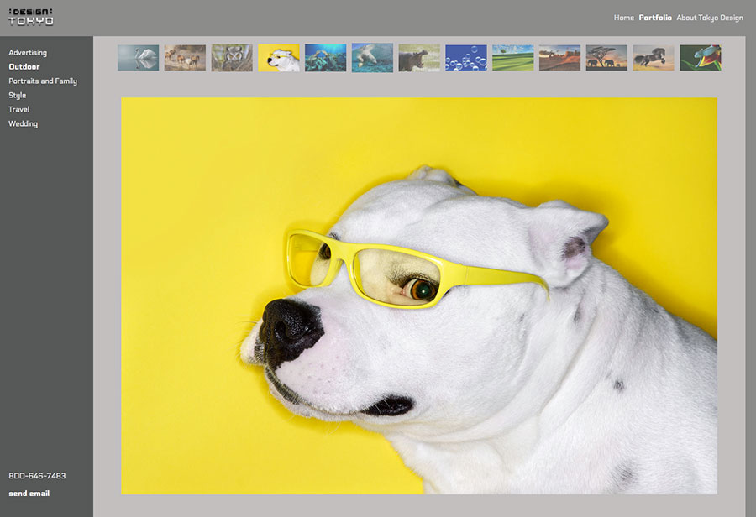View the swimming polar bear thumbnail
Image resolution: width=756 pixels, height=517 pixels.
point(372,58)
